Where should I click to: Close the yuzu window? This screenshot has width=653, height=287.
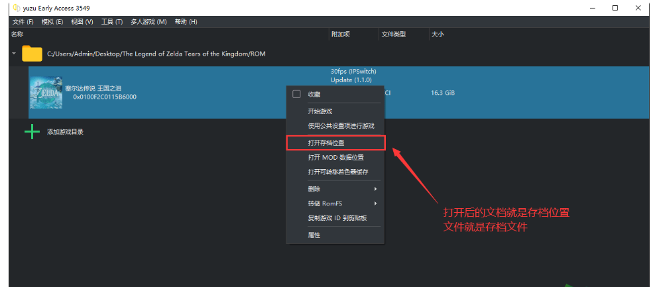coord(638,8)
